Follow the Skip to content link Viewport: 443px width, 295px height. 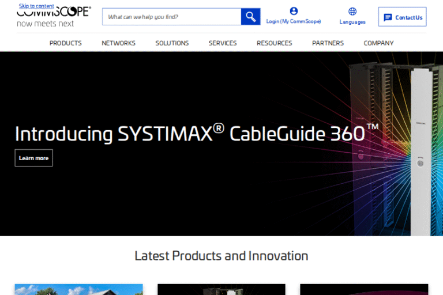(36, 6)
